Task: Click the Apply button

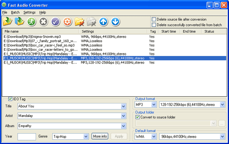Action: [x=119, y=136]
